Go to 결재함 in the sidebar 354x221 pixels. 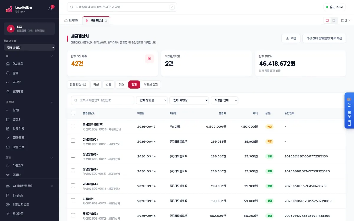click(29, 82)
